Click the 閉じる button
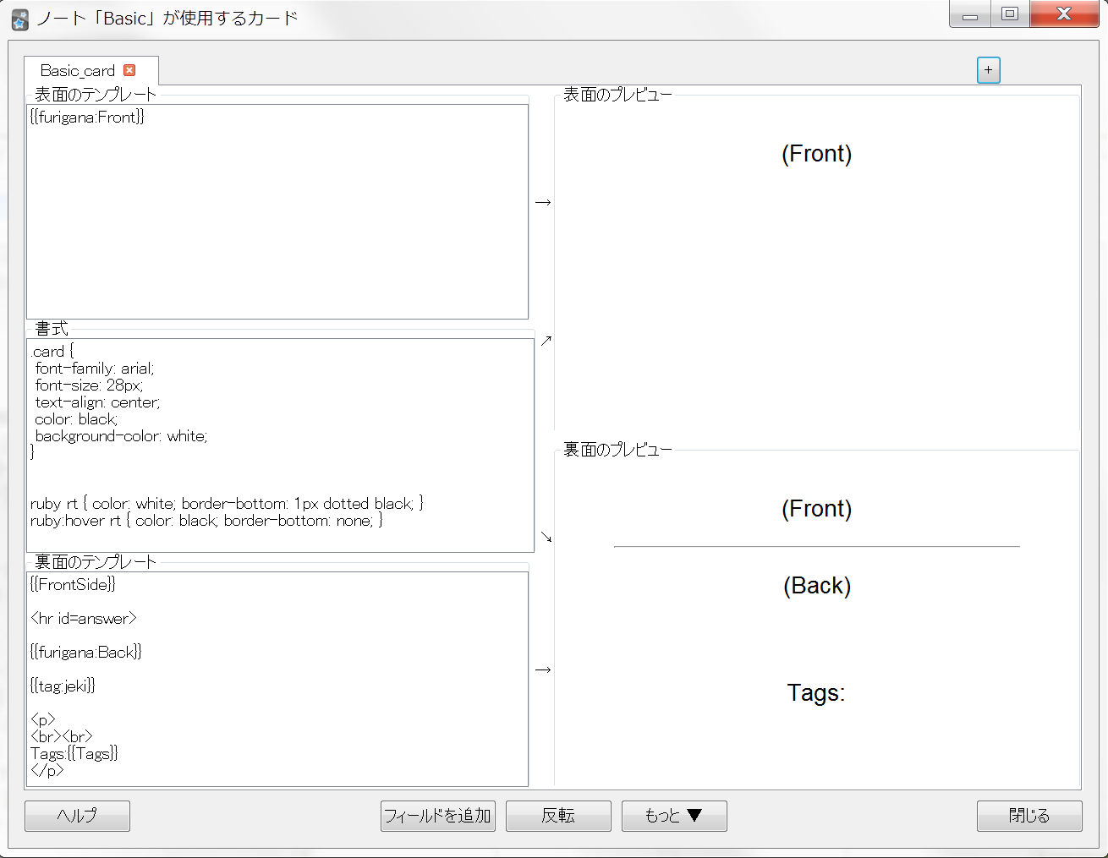This screenshot has height=858, width=1108. [x=1028, y=816]
